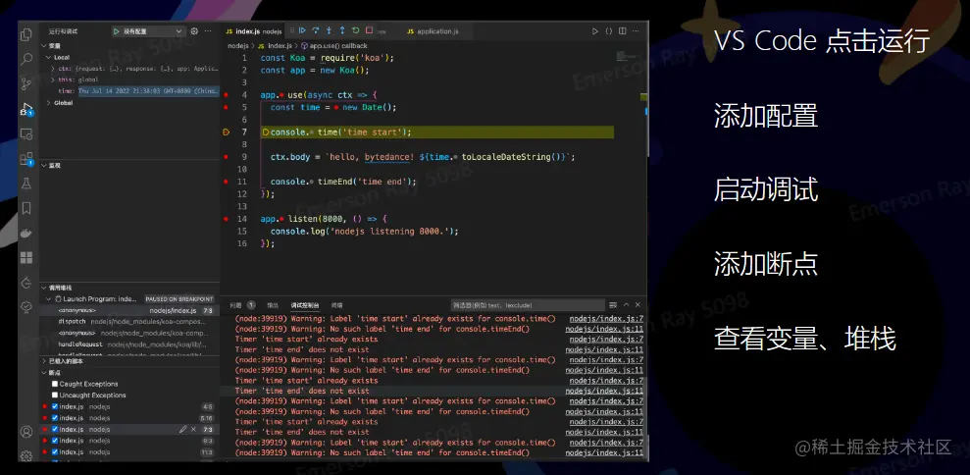Click the green Start Debugging play icon

click(117, 31)
